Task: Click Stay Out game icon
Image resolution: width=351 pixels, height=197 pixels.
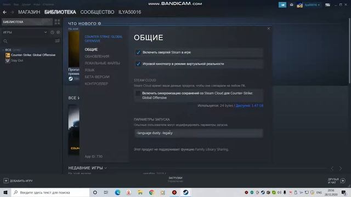Action: [8, 61]
